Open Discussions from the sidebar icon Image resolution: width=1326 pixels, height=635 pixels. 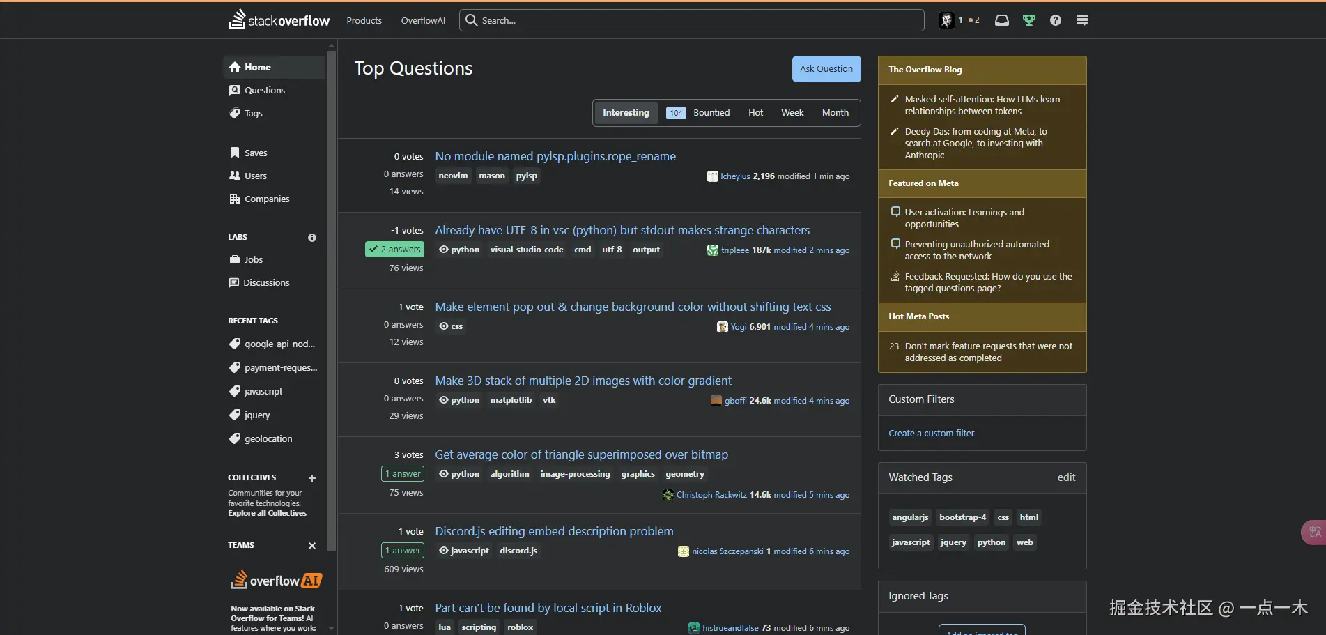[235, 282]
